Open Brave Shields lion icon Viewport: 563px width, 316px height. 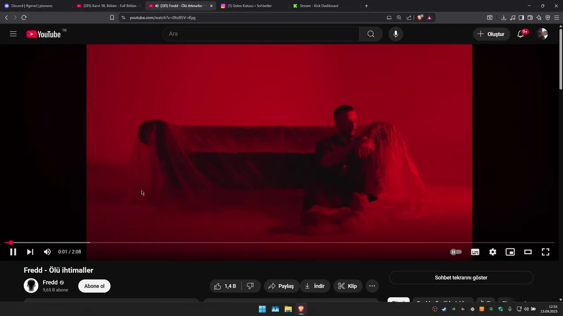point(420,18)
